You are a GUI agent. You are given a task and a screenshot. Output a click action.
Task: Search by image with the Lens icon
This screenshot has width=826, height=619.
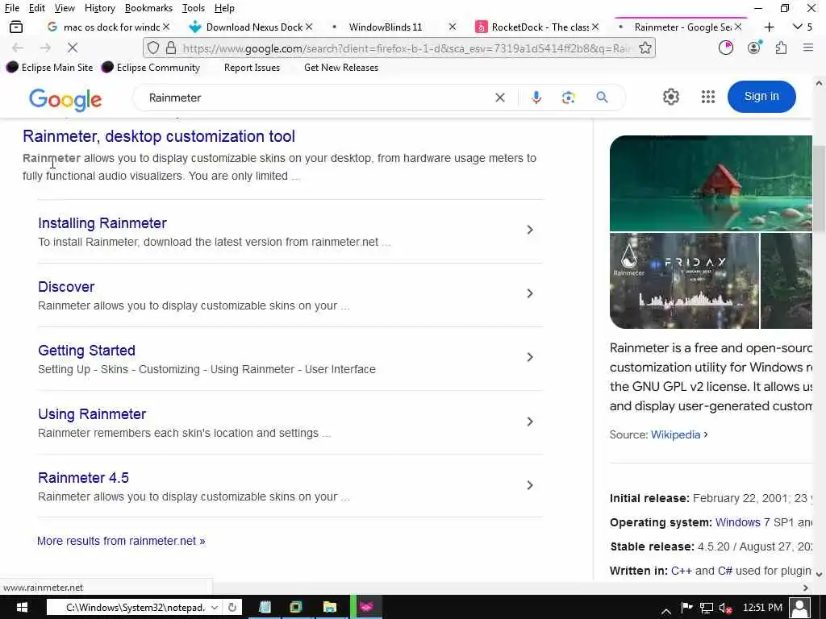pos(569,98)
